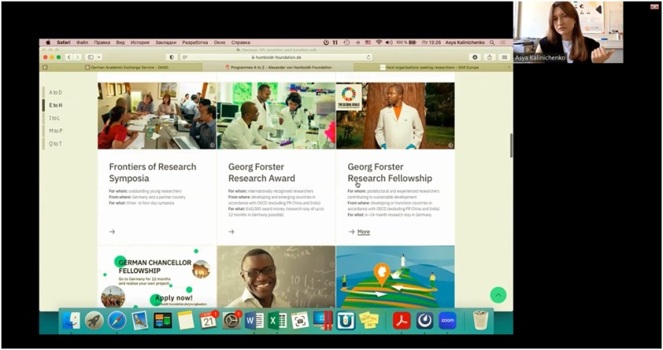Open Notes app in the Dock
This screenshot has width=663, height=350.
(x=185, y=321)
